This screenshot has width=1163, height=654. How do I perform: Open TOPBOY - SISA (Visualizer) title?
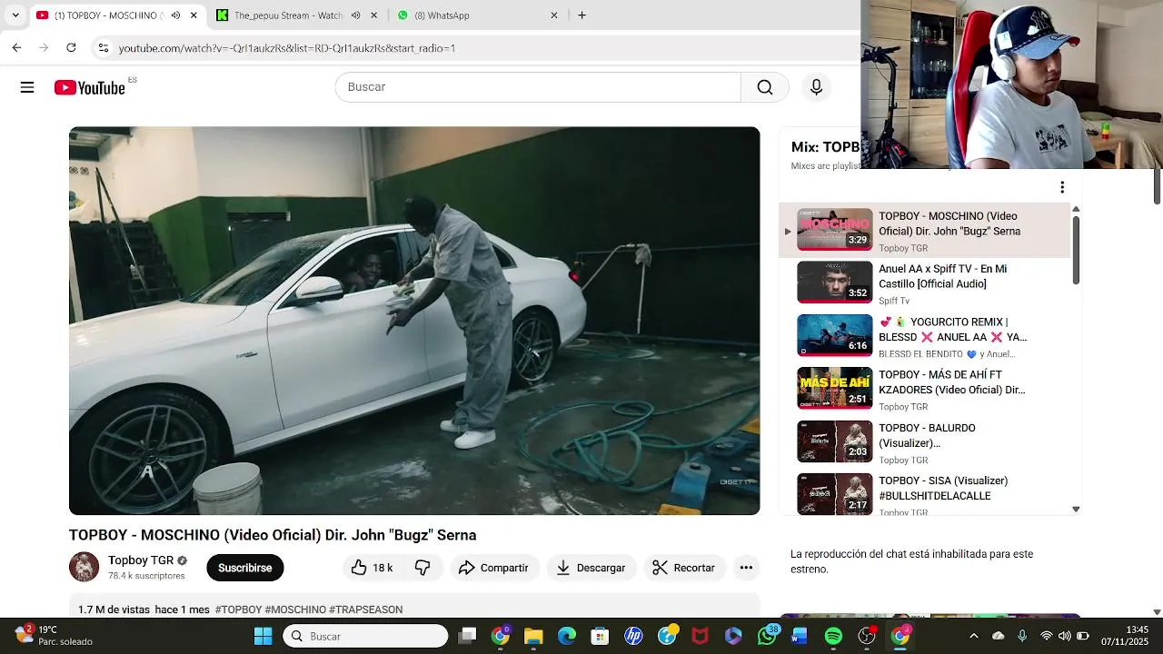(943, 488)
